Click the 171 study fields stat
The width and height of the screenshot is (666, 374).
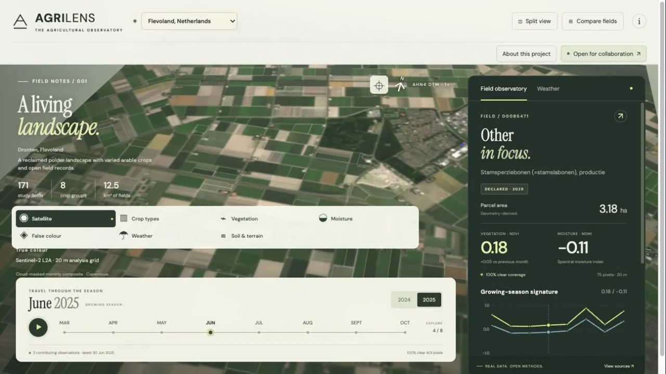point(30,190)
